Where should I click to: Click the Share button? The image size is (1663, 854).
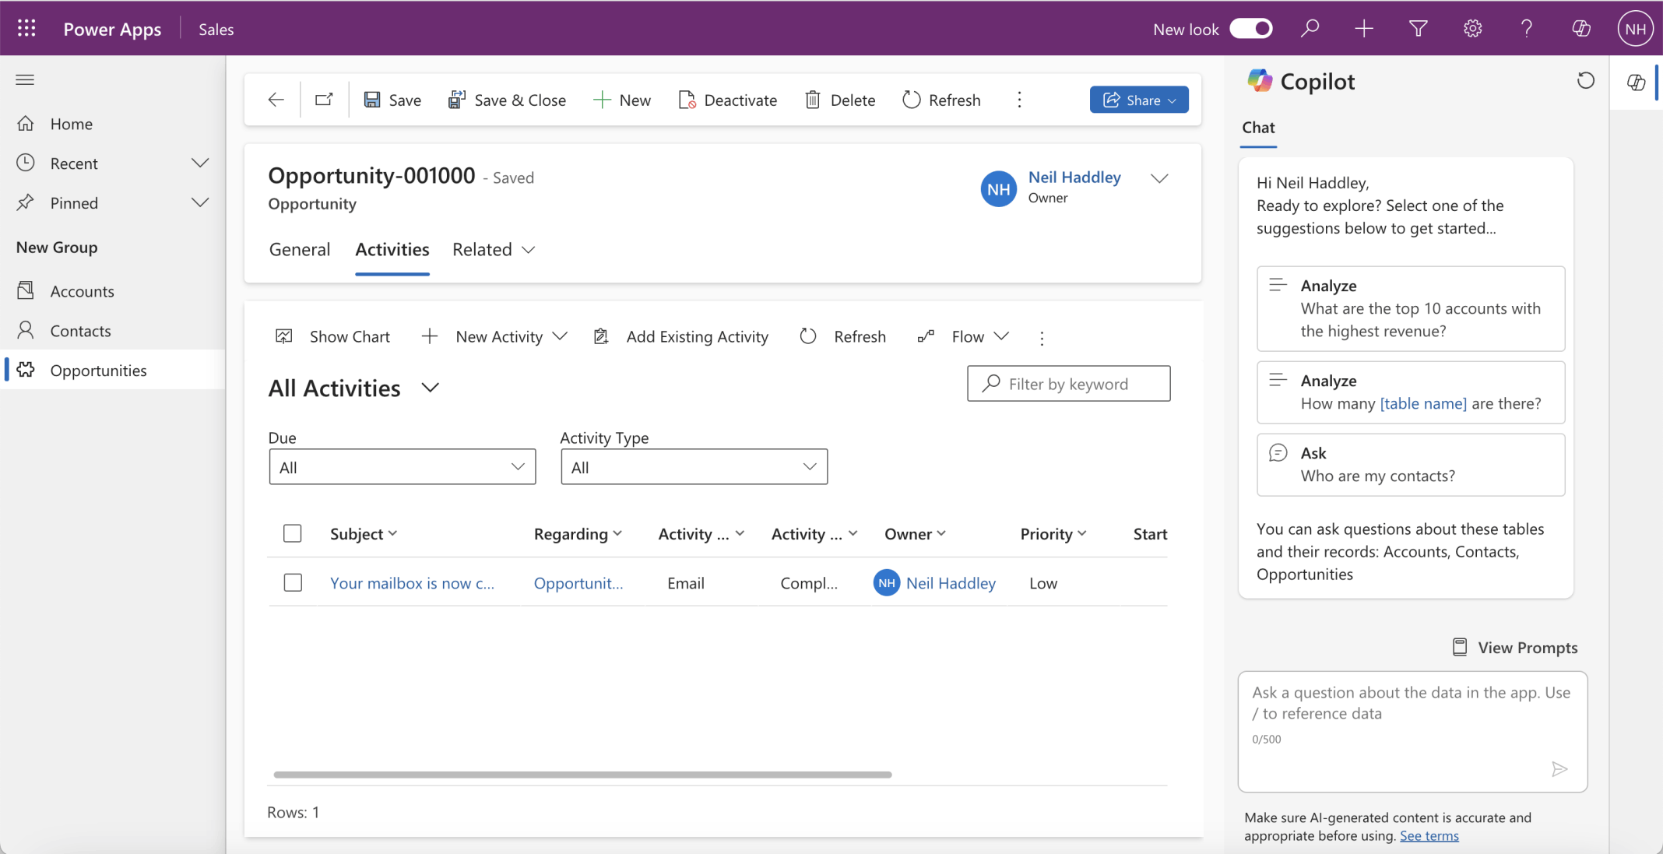1138,100
